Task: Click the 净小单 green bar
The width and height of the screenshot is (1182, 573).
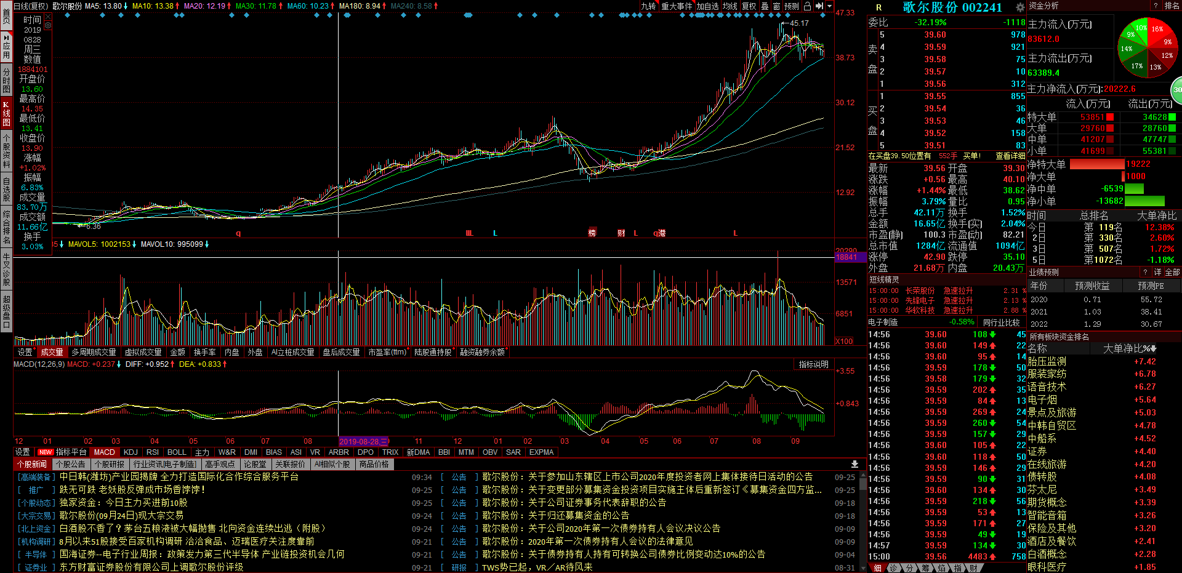Action: 1144,201
